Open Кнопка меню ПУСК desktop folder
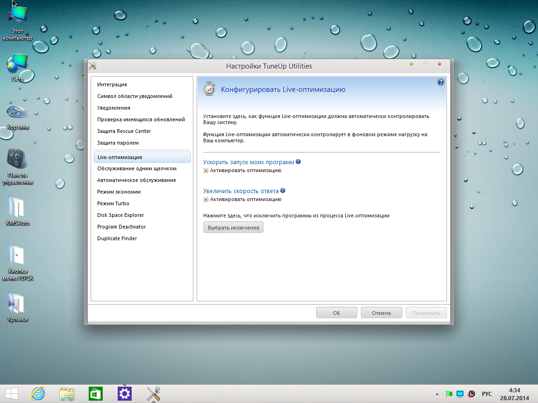Screen dimensions: 538x403 pyautogui.click(x=17, y=262)
